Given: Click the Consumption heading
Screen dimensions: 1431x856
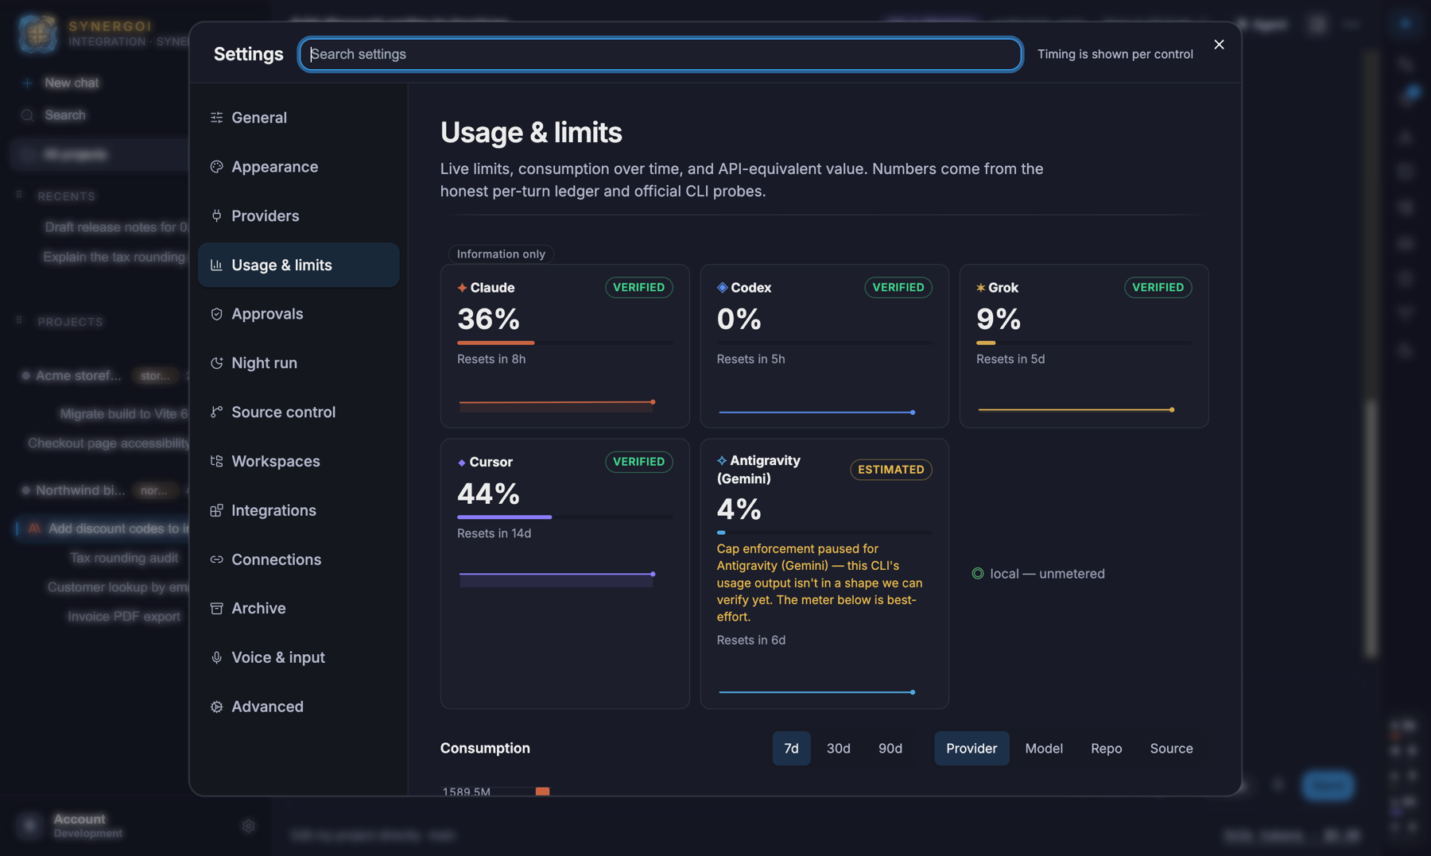Looking at the screenshot, I should [485, 749].
